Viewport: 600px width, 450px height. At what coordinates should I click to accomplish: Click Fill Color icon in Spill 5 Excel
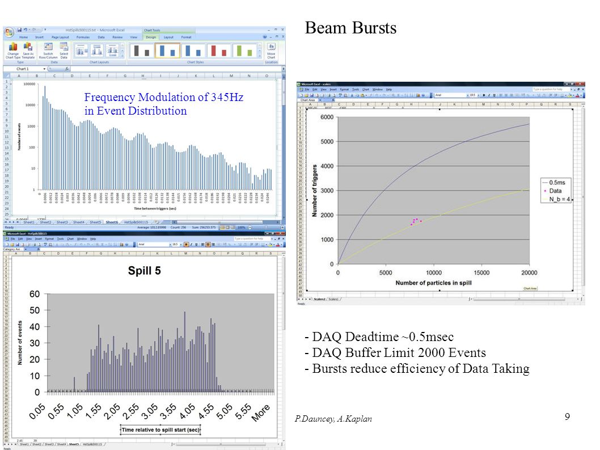click(x=271, y=245)
